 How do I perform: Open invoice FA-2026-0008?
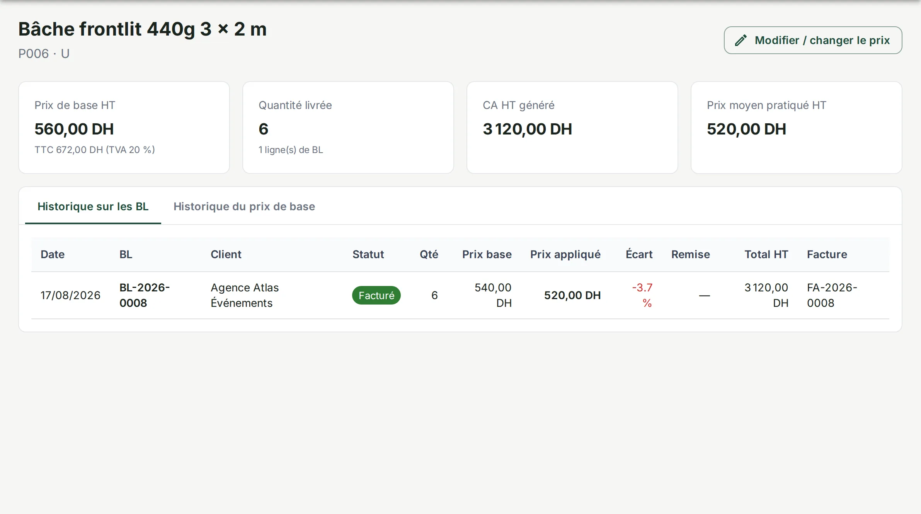point(832,295)
